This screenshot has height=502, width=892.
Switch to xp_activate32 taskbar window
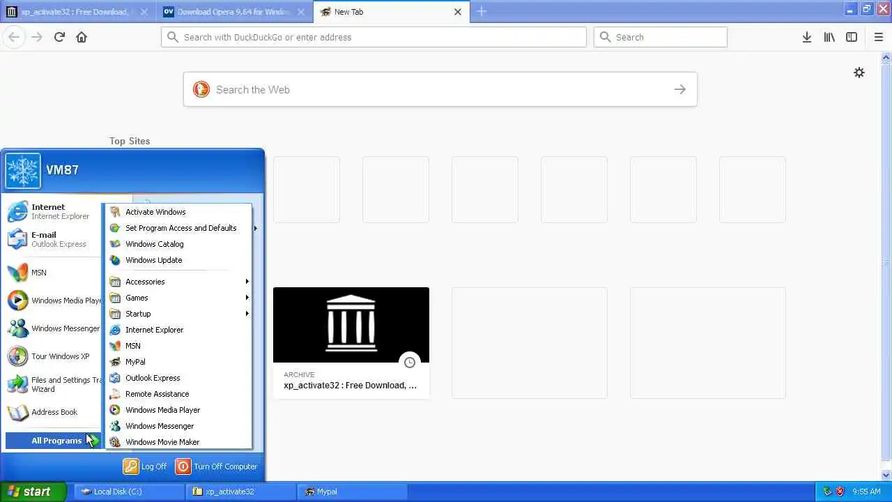[241, 492]
